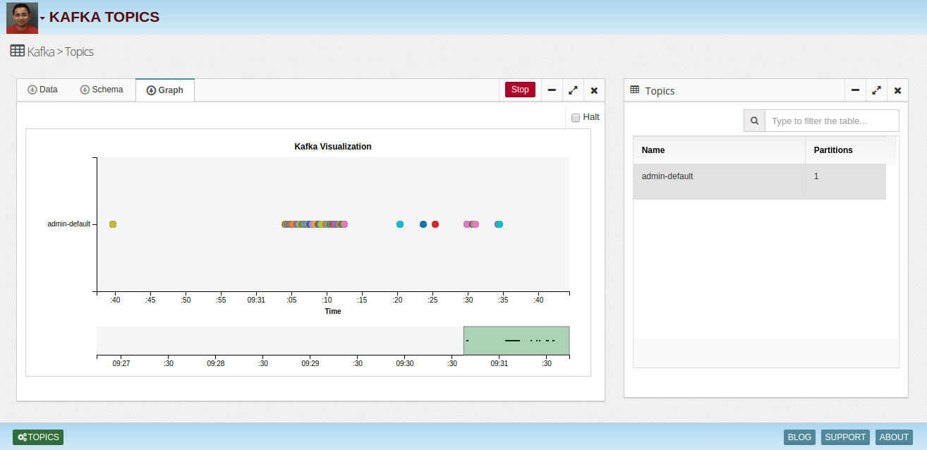This screenshot has height=450, width=927.
Task: Click the dark blue data point before :25
Action: [423, 224]
